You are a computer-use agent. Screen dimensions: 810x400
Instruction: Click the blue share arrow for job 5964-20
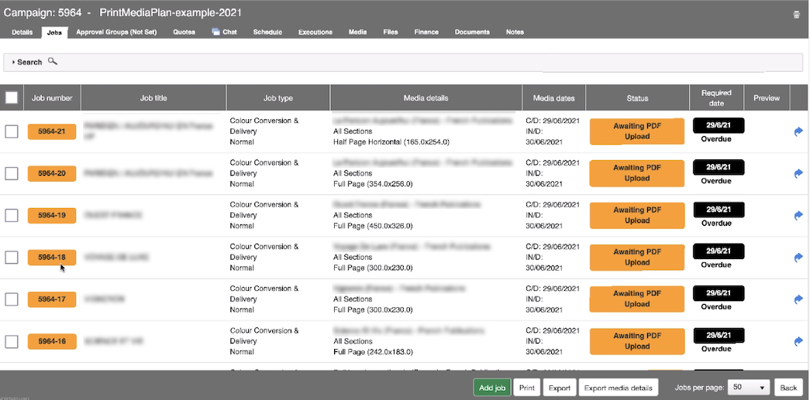[x=798, y=174]
